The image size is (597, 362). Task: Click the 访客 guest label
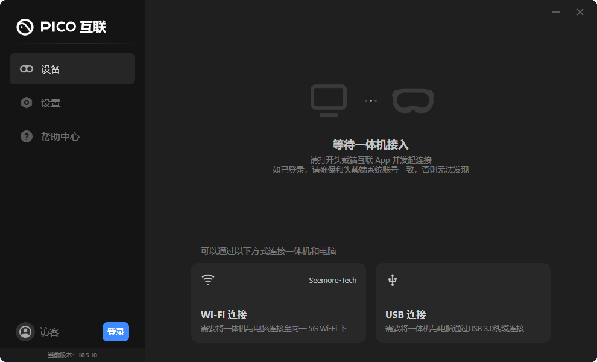(x=49, y=332)
